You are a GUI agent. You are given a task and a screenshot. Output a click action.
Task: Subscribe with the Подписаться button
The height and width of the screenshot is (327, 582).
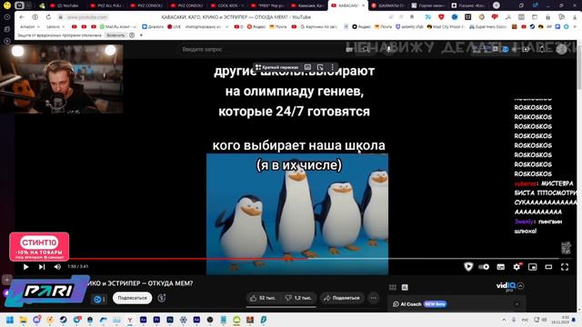coord(132,298)
